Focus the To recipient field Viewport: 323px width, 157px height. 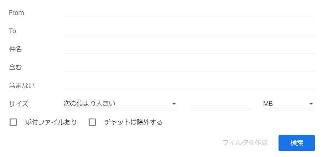(x=189, y=31)
